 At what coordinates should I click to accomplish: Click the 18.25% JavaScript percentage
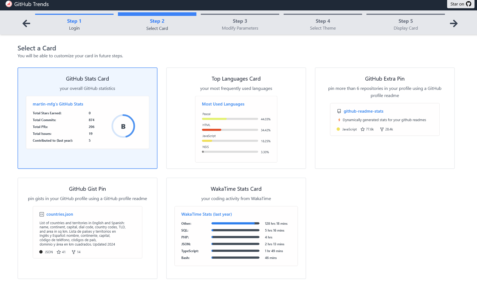pos(266,141)
